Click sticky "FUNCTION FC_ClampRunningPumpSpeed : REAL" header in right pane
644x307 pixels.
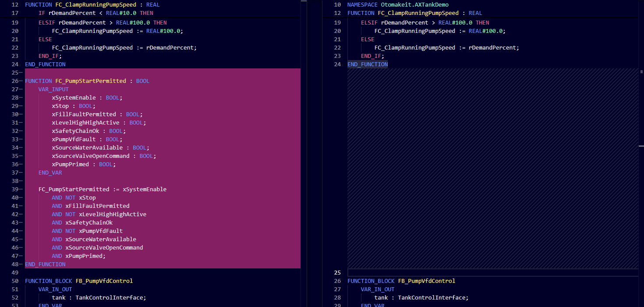(415, 13)
